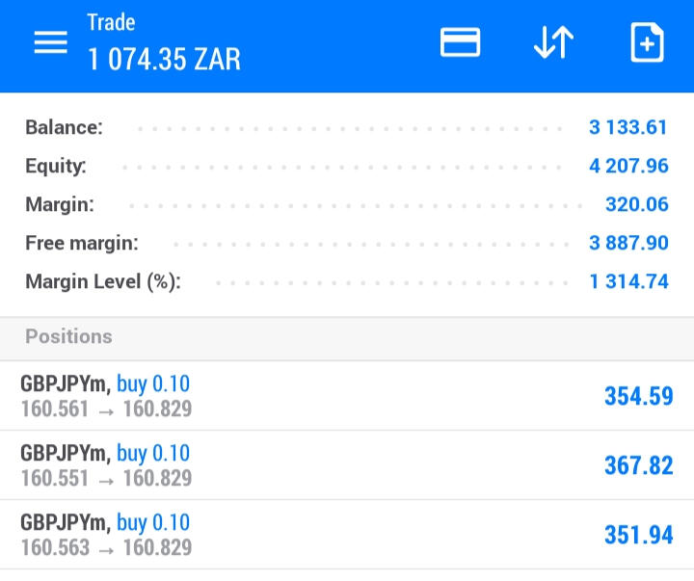Image resolution: width=694 pixels, height=581 pixels.
Task: Tap the Balance value 3 133.61
Action: pos(628,127)
